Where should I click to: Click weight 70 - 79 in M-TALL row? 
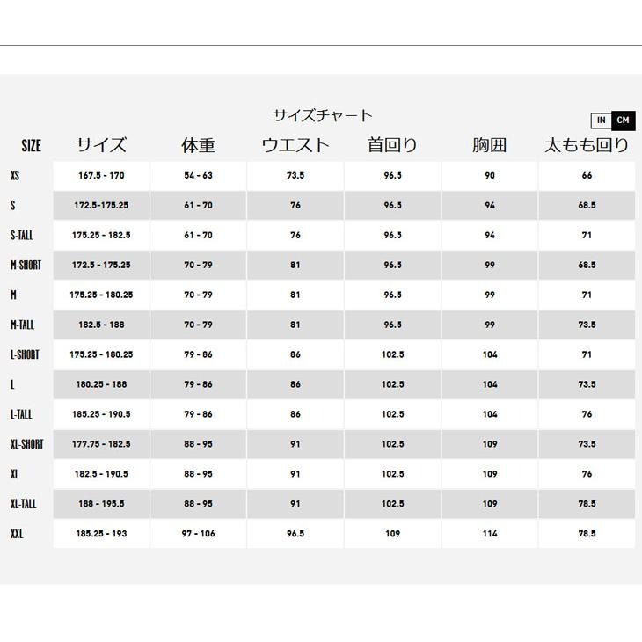[198, 325]
